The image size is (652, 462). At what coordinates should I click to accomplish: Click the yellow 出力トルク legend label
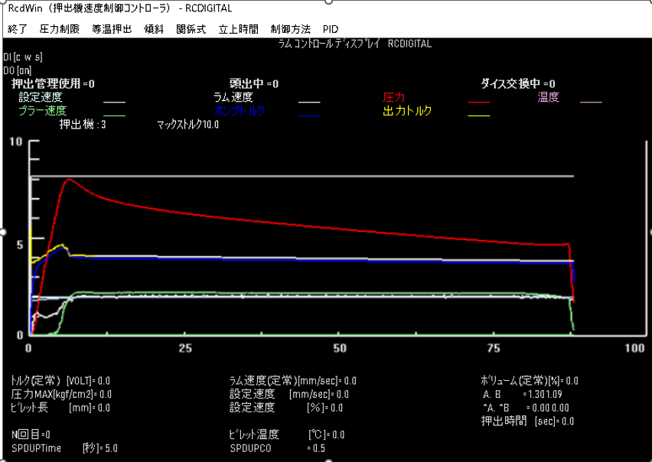pyautogui.click(x=407, y=111)
